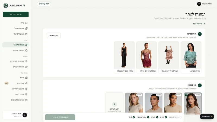The width and height of the screenshot is (217, 122).
Task: Open מותג page
Action: (16, 78)
